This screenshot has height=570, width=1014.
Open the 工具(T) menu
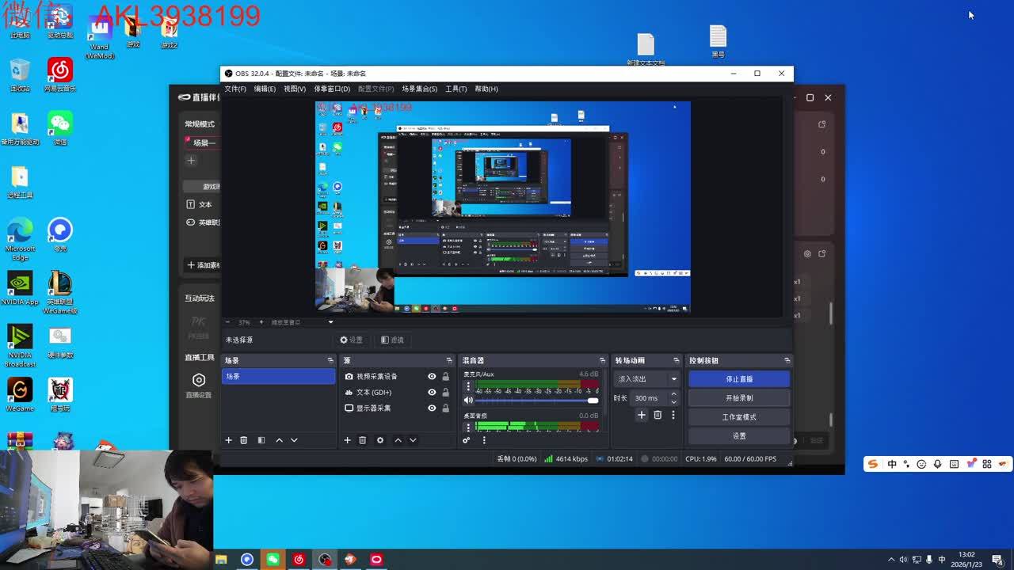tap(456, 89)
